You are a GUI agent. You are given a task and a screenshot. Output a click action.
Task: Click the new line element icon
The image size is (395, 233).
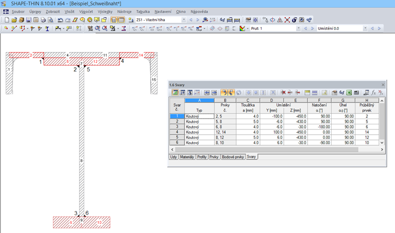[x=14, y=29]
